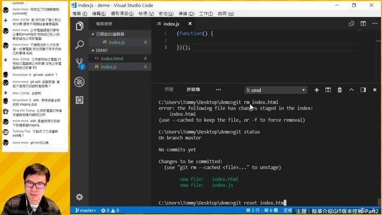Click the terminal vertical scrollbar

point(379,202)
